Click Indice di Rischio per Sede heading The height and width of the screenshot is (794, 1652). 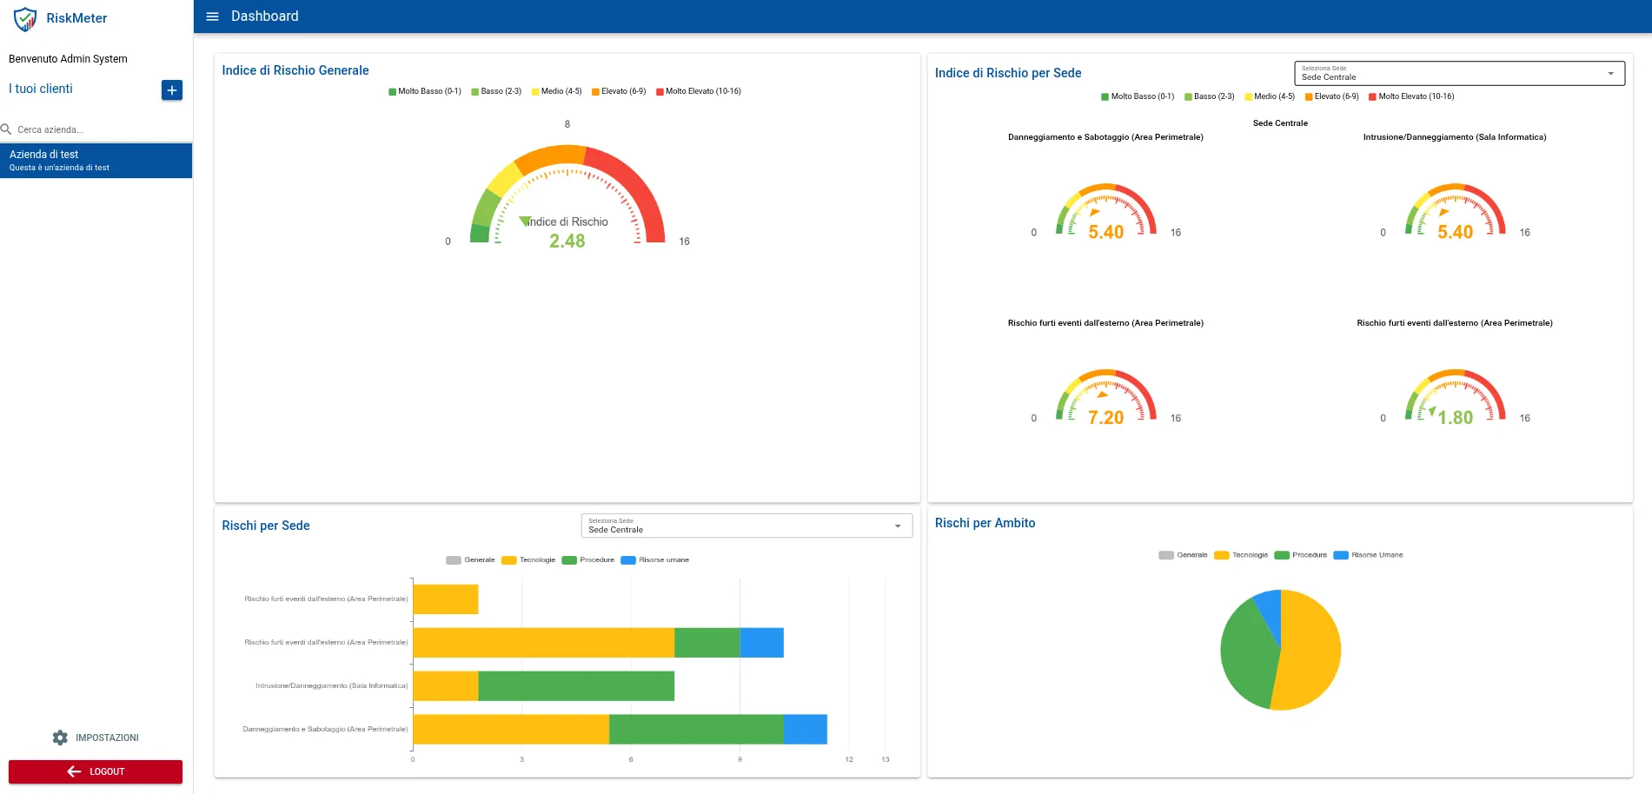[x=1008, y=73]
